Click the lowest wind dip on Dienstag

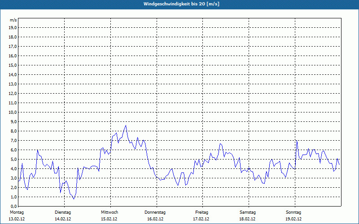[x=74, y=199]
